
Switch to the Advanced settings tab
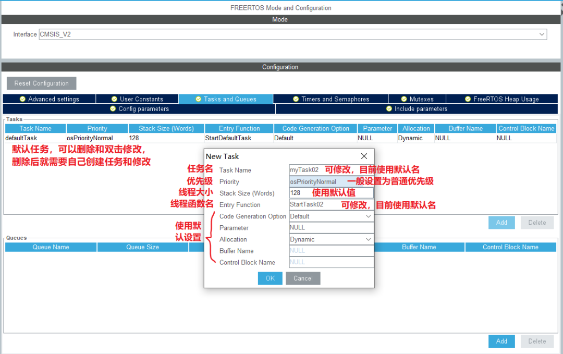tap(49, 99)
